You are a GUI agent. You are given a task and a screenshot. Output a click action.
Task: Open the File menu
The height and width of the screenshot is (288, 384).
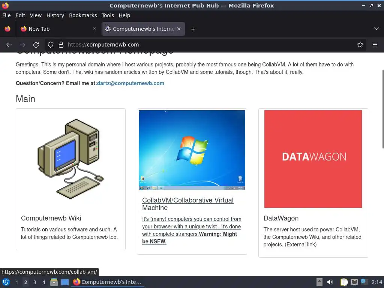[6, 15]
